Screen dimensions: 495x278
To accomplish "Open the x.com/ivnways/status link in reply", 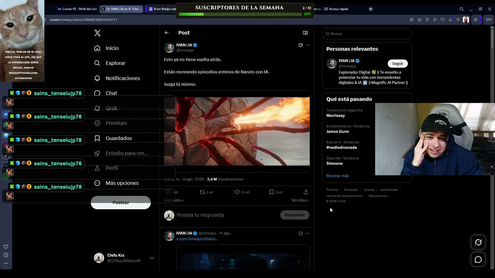I will point(197,239).
